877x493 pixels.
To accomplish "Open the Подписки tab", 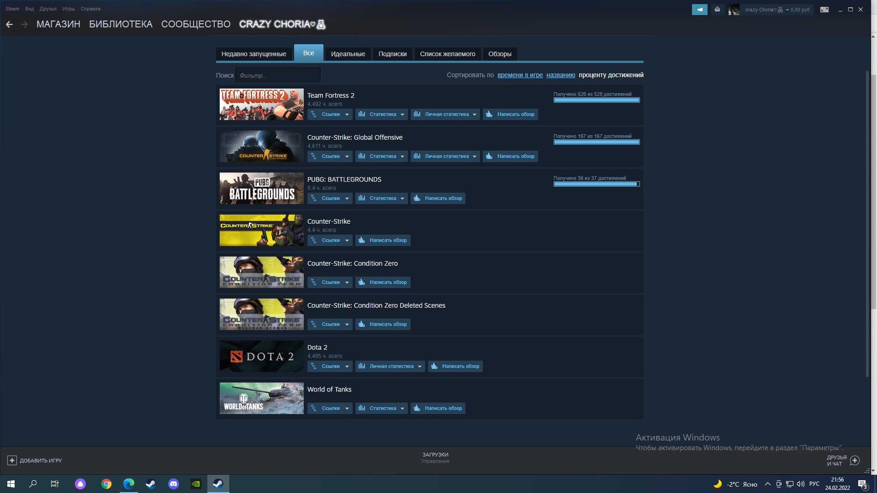I will coord(392,54).
